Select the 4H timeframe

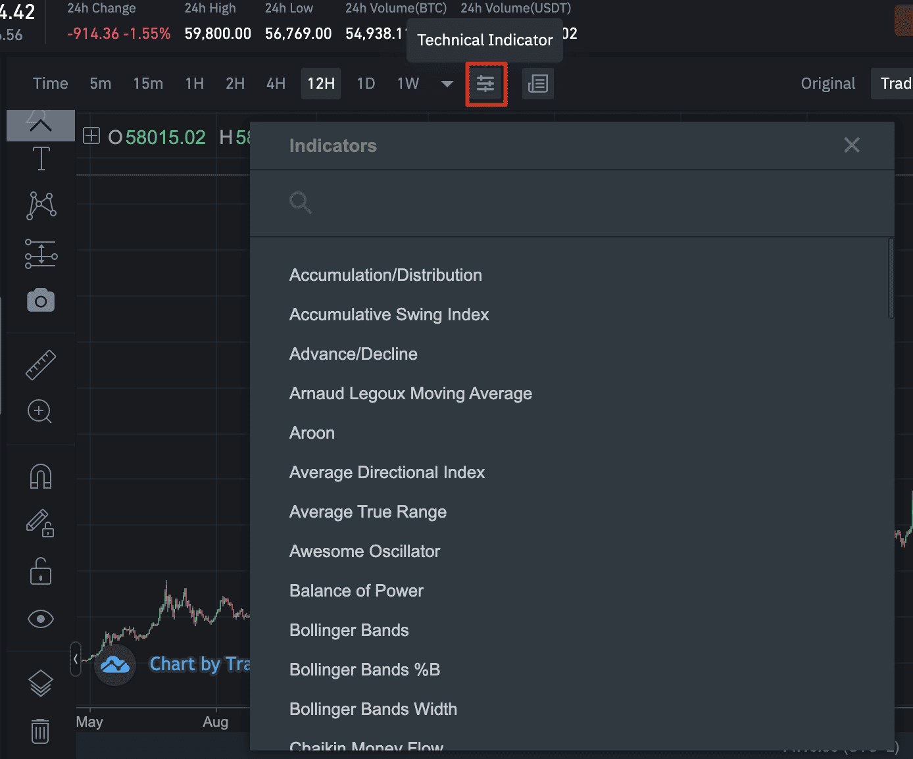276,84
